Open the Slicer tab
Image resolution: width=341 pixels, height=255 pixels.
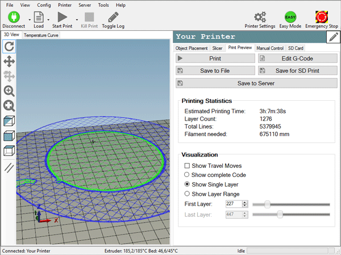click(x=217, y=48)
